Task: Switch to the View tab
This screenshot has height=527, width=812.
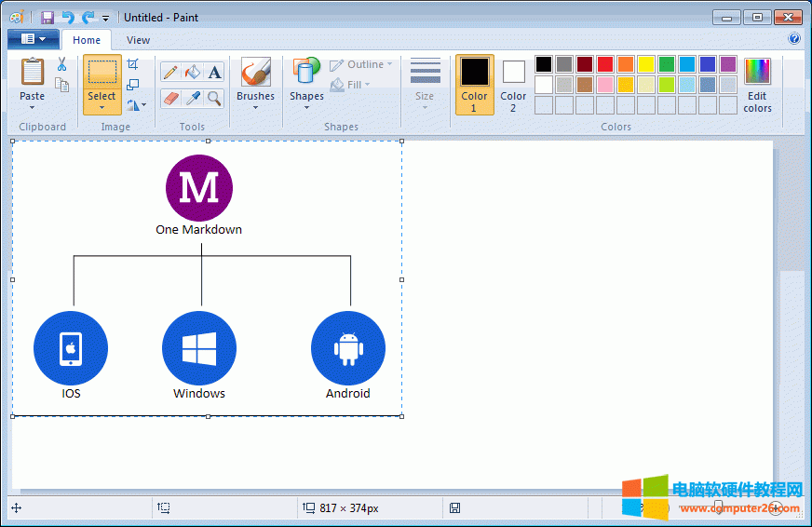Action: pos(138,40)
